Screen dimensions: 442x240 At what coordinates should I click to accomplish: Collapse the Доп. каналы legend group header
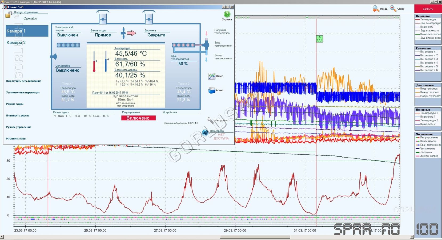coord(425,85)
